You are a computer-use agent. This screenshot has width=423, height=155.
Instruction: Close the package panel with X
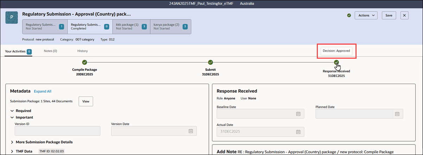tap(404, 15)
